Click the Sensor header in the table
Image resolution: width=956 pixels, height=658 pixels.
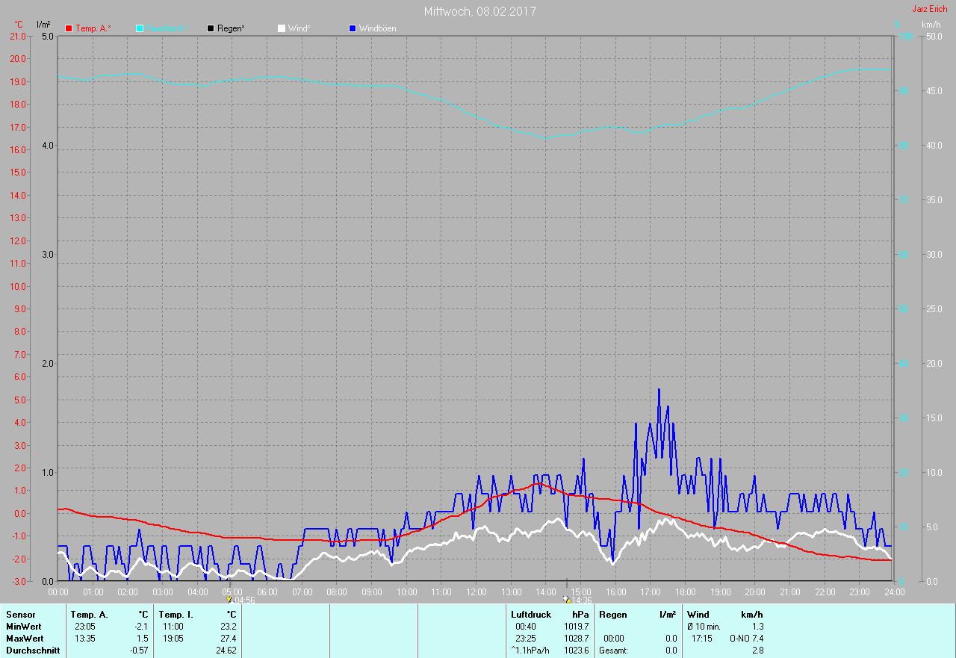click(20, 614)
